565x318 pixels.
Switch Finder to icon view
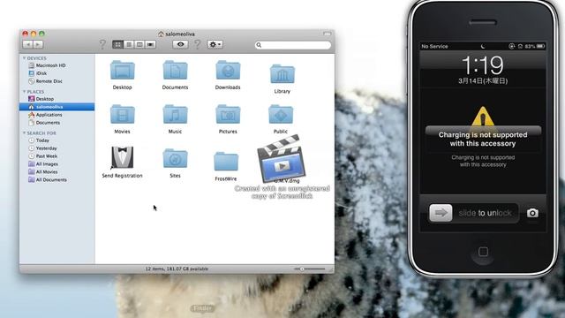coord(117,44)
